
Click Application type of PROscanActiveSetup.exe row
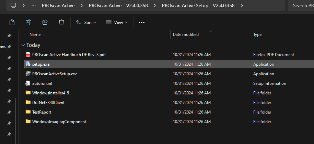point(264,74)
